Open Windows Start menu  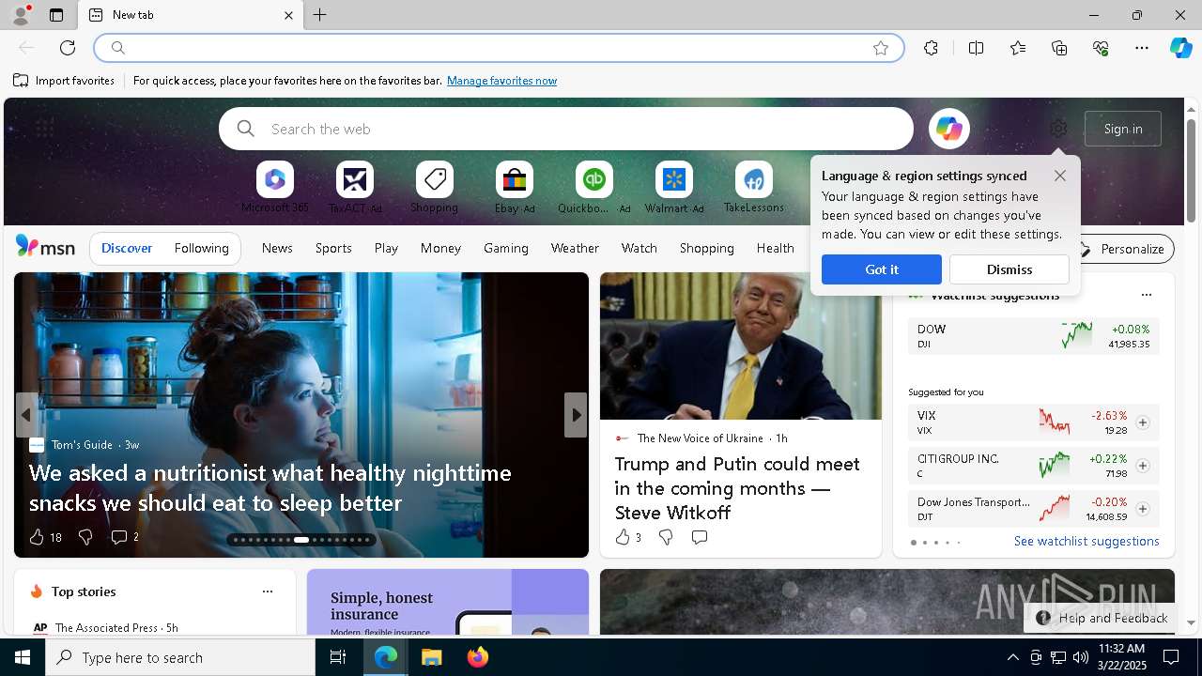tap(23, 657)
